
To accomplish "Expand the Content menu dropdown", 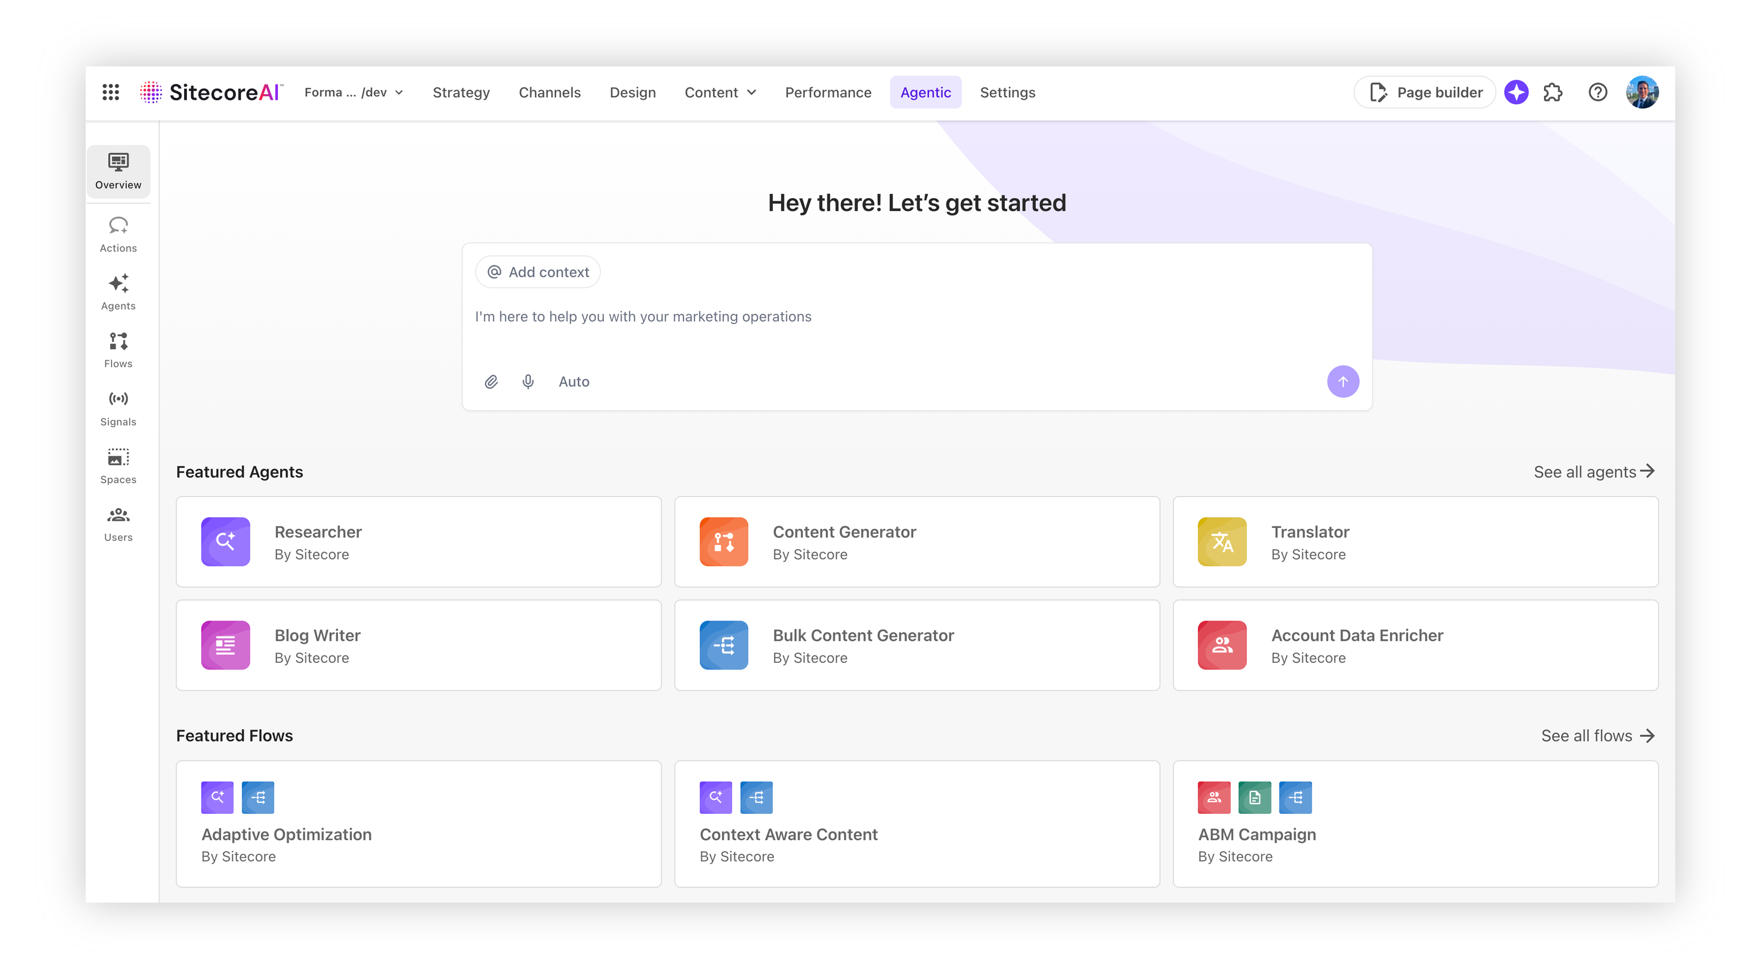I will tap(720, 92).
